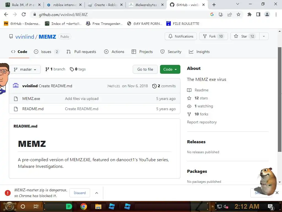
Task: View the 10 forks link
Action: pyautogui.click(x=198, y=114)
